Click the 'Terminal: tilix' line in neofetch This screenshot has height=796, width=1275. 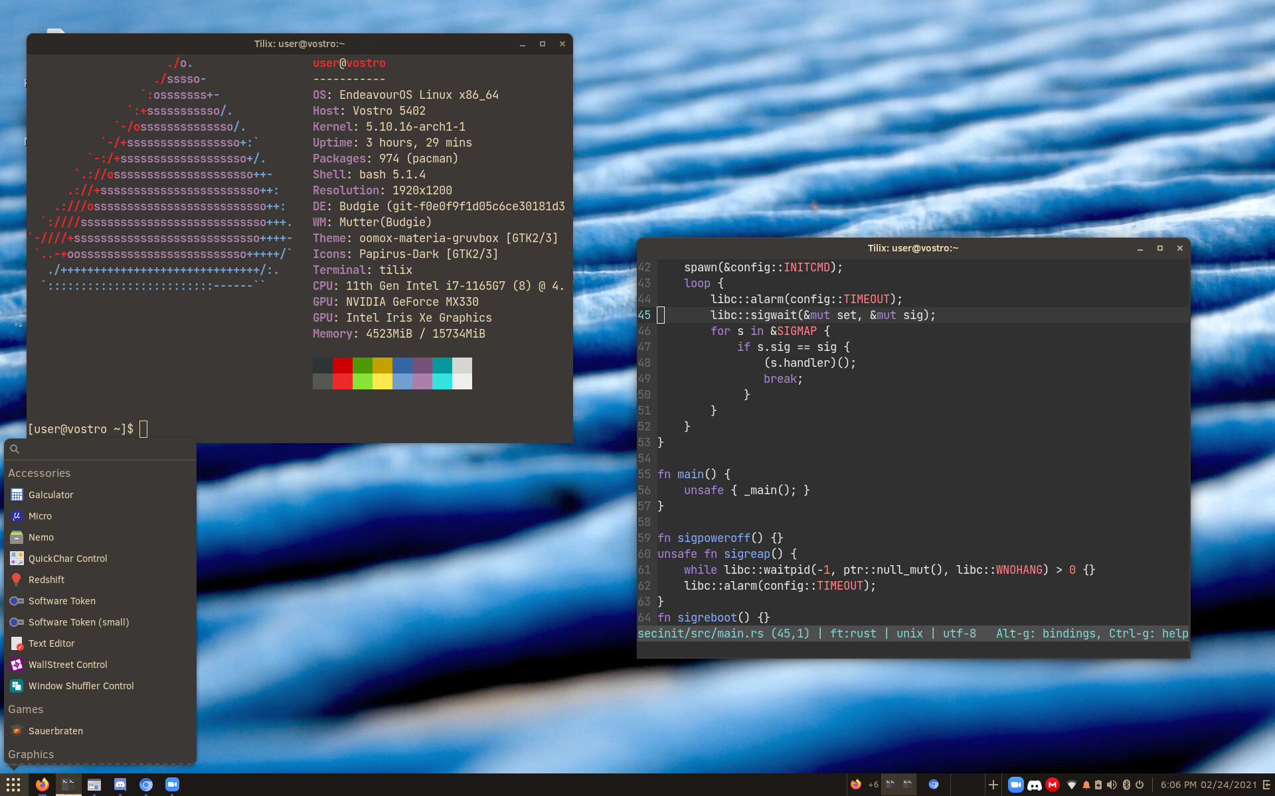tap(363, 270)
